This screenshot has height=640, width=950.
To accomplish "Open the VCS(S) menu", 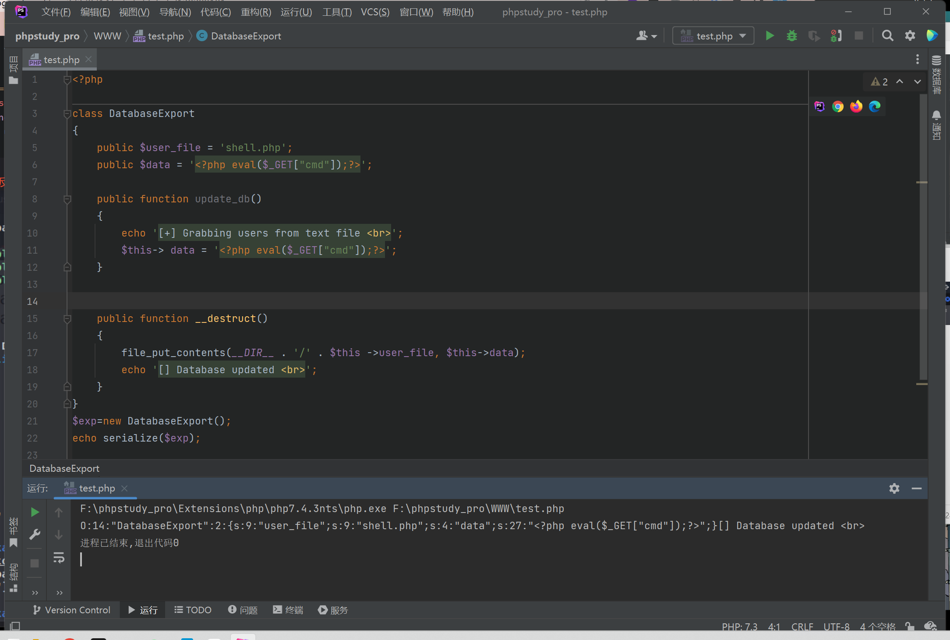I will (375, 12).
